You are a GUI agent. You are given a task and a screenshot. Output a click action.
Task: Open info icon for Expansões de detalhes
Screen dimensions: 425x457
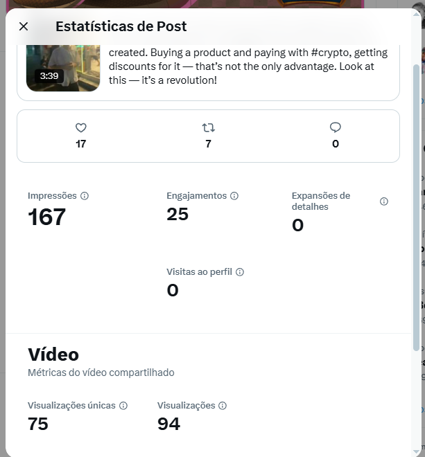(x=384, y=201)
